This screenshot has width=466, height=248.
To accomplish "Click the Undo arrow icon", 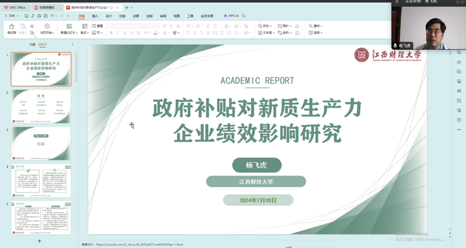I will click(52, 16).
